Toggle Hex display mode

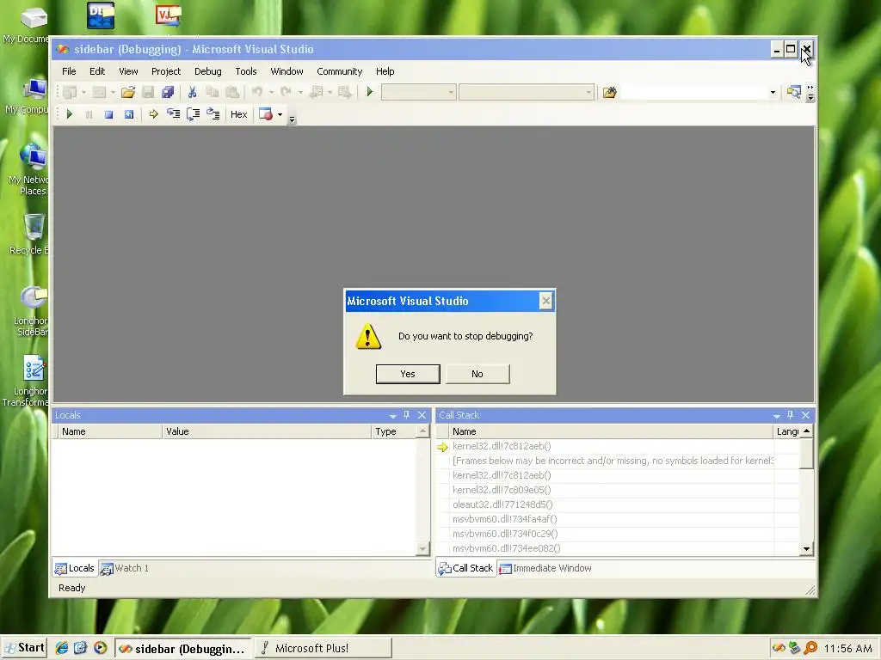point(239,114)
